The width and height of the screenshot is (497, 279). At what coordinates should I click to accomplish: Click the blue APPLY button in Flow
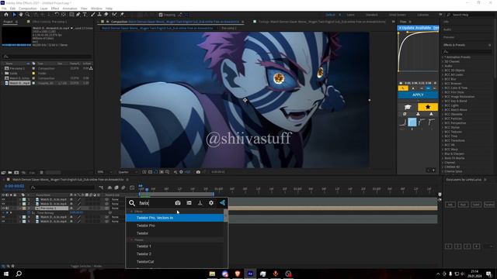click(418, 95)
